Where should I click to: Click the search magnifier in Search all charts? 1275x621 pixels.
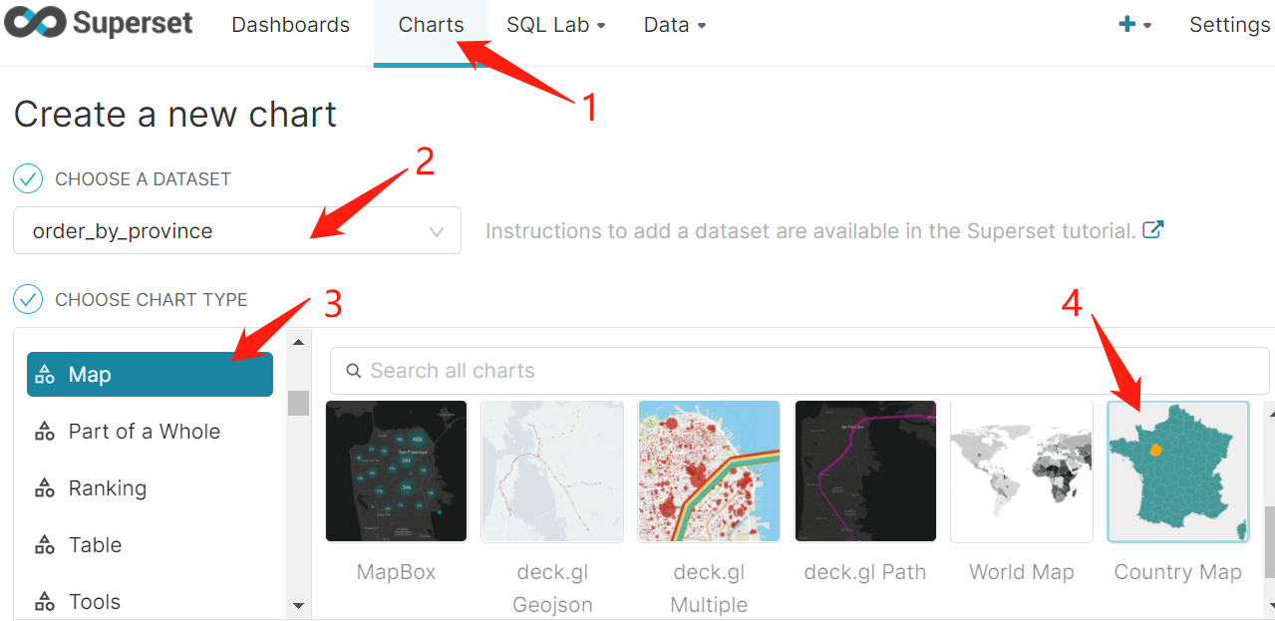point(354,370)
